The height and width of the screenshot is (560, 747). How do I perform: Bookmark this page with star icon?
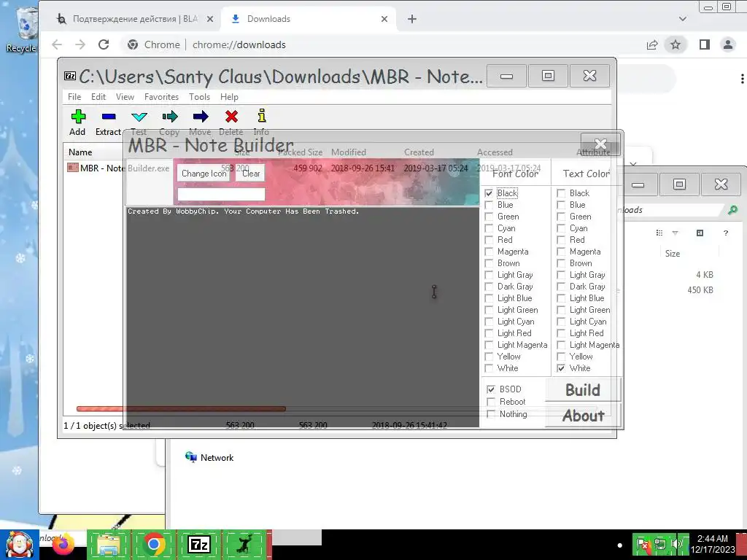pos(675,44)
